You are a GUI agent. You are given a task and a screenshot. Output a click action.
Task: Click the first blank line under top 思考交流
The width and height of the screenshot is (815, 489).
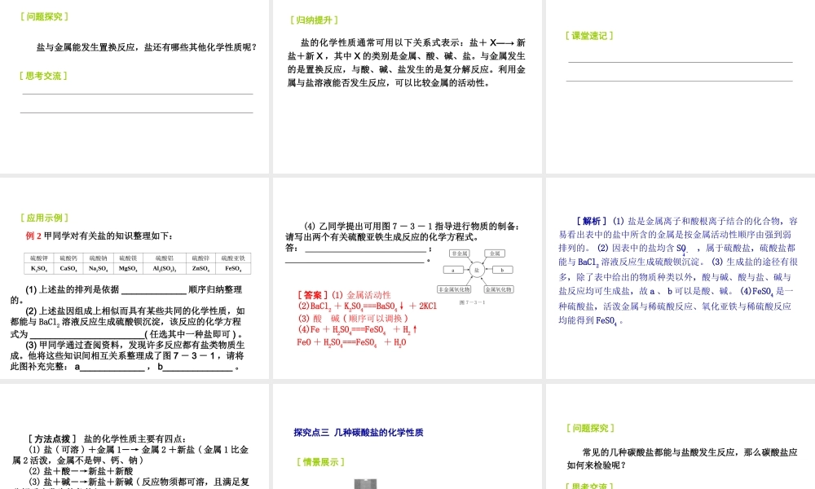click(137, 94)
